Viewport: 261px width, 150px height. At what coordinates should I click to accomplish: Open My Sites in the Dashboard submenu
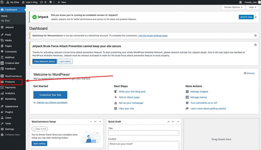click(6, 21)
